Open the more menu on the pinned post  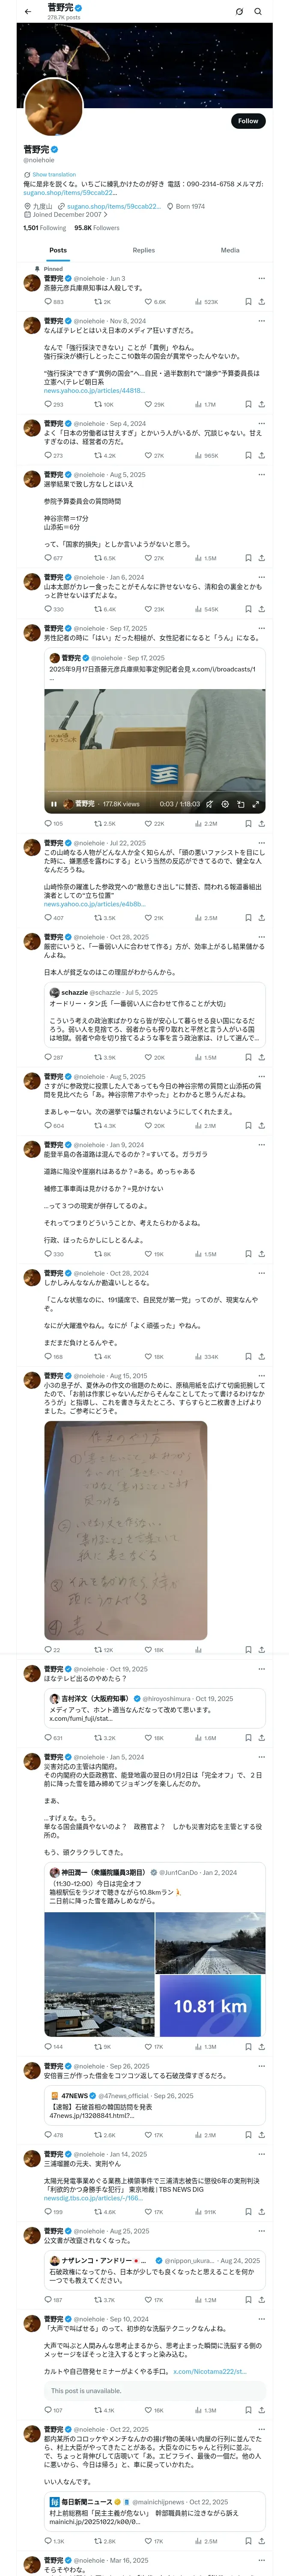pyautogui.click(x=261, y=278)
